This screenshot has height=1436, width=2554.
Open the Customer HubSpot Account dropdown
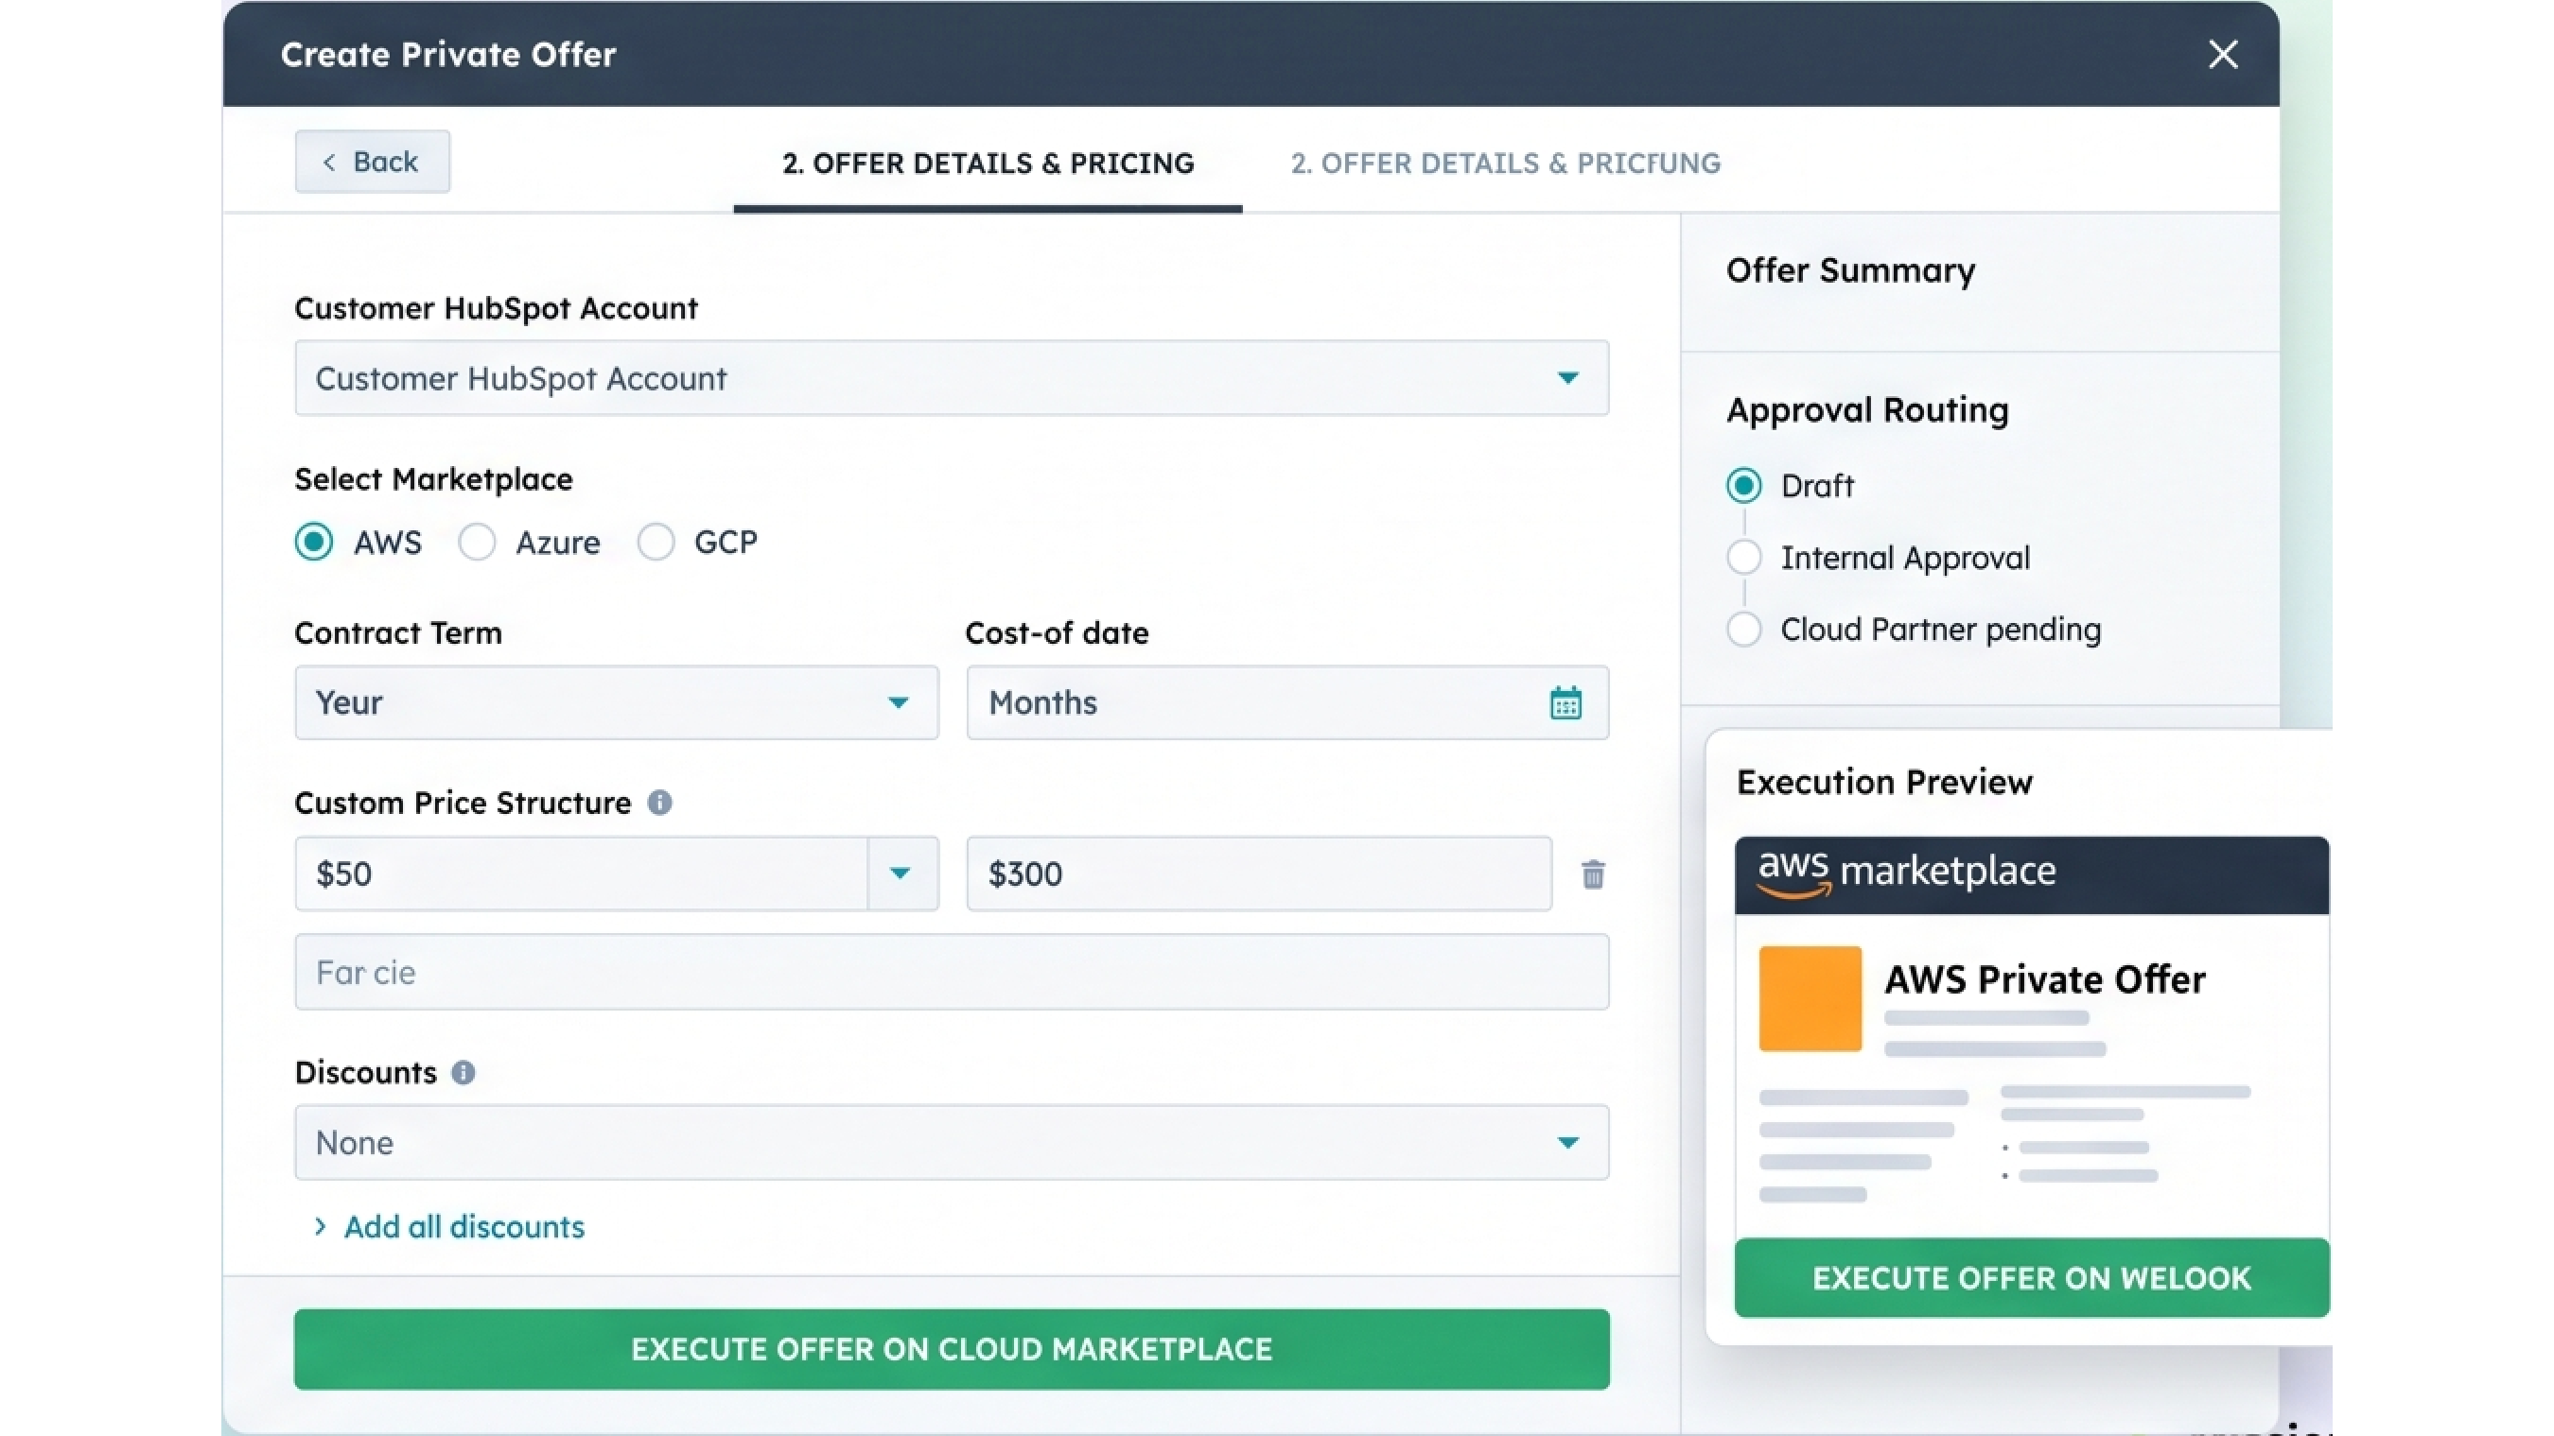952,377
